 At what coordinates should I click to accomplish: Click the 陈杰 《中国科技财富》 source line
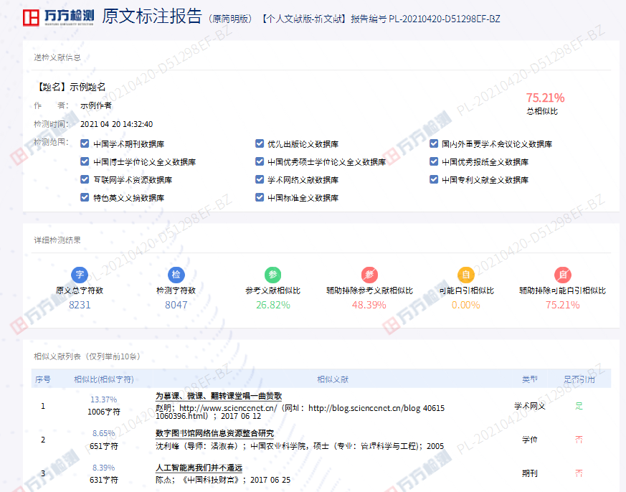pos(223,480)
